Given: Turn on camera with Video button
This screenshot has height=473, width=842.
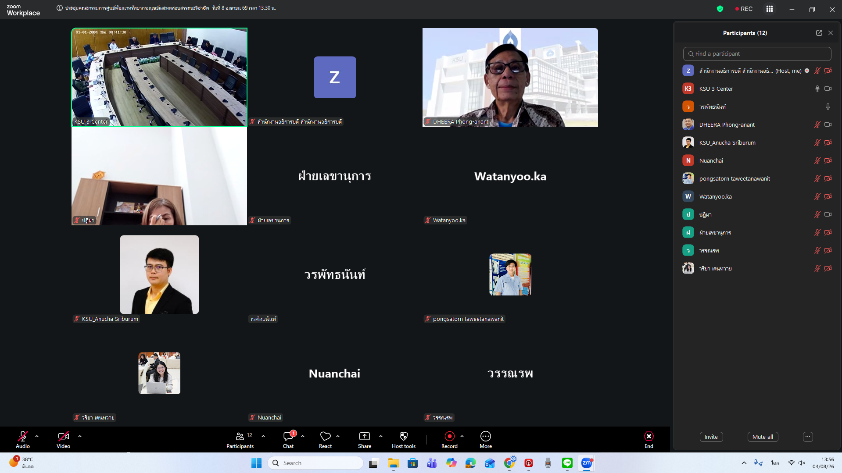Looking at the screenshot, I should (63, 437).
